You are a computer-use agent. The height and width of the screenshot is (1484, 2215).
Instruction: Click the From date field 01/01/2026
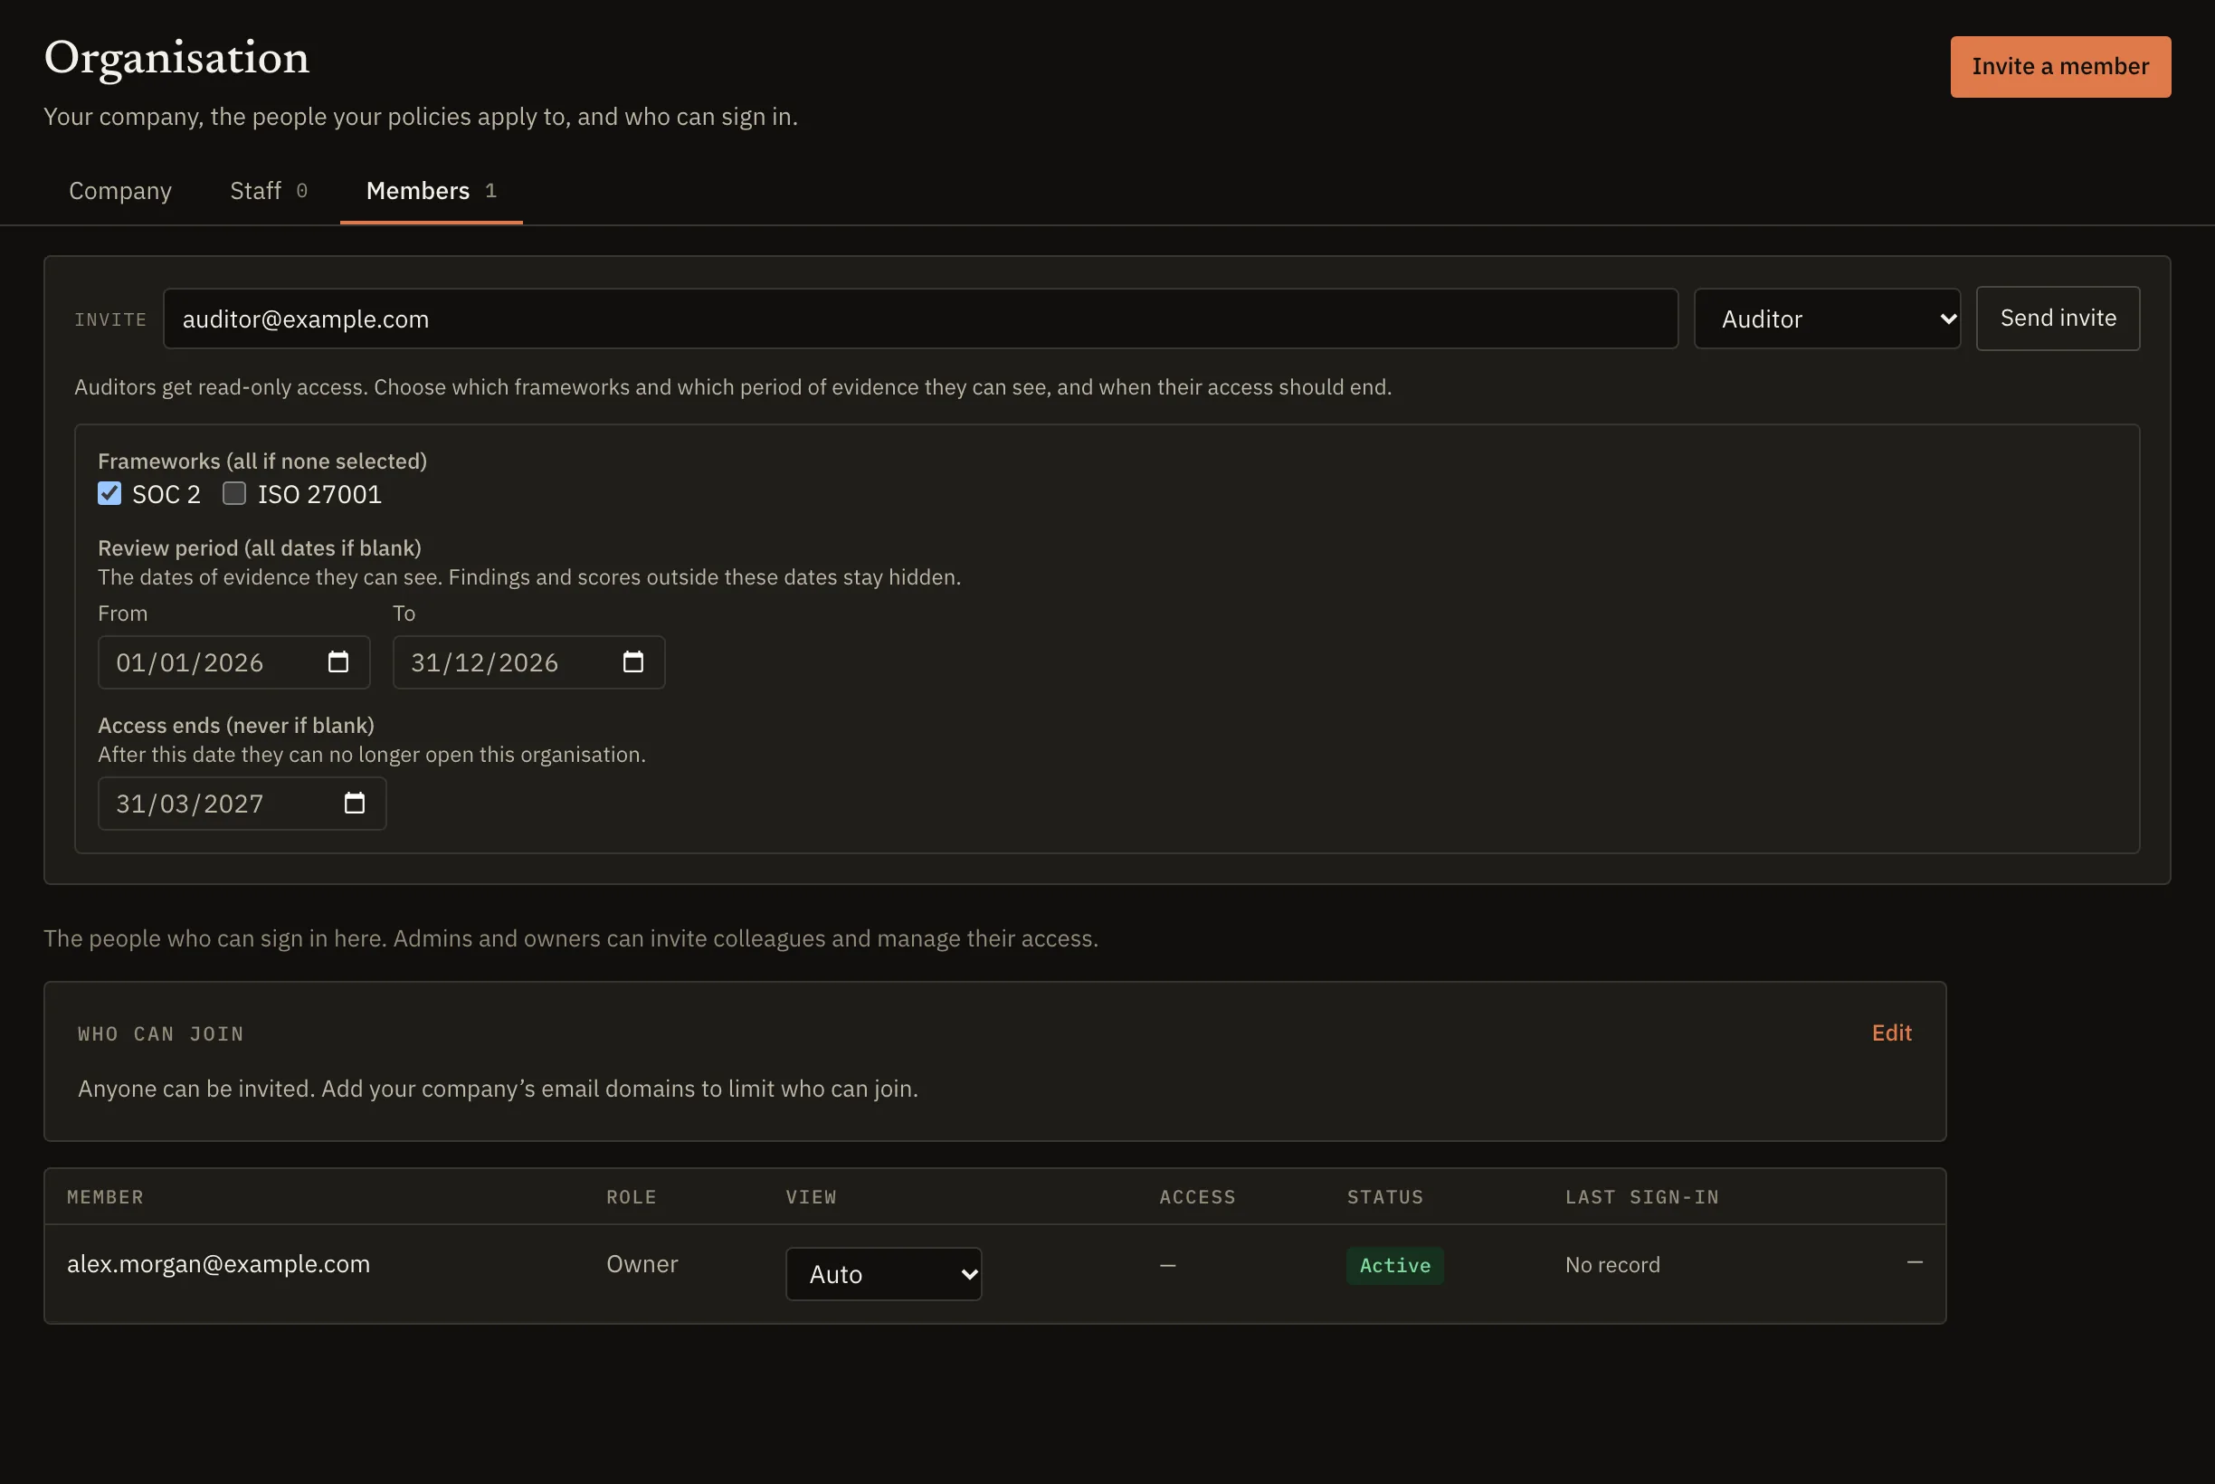click(233, 662)
